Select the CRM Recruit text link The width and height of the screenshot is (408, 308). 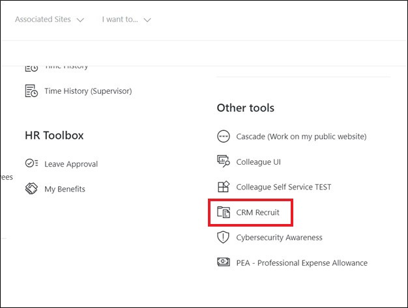click(x=257, y=212)
